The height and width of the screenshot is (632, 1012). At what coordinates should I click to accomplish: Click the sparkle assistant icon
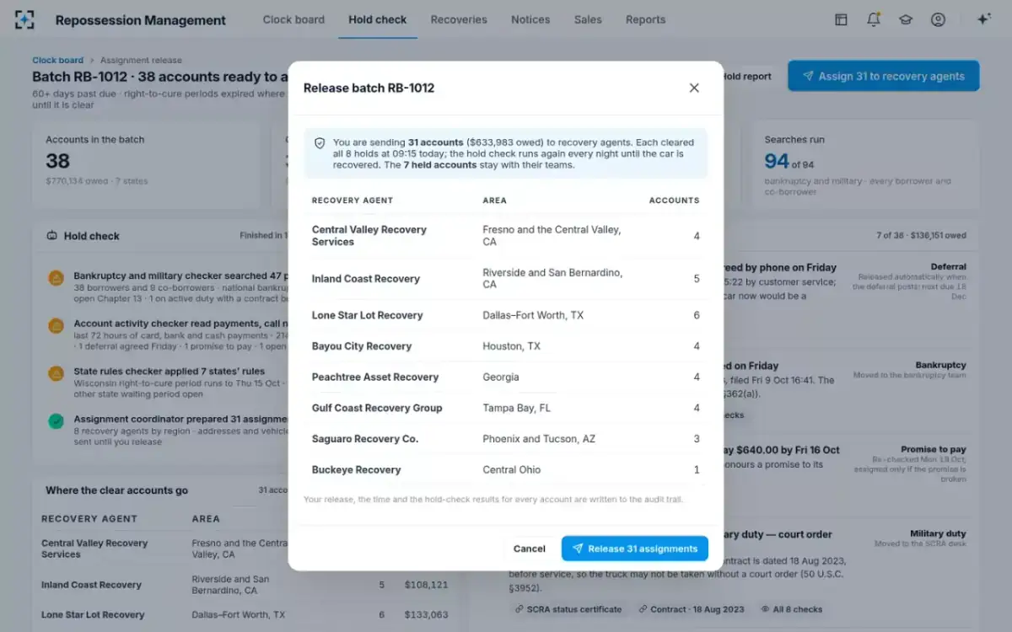coord(983,19)
